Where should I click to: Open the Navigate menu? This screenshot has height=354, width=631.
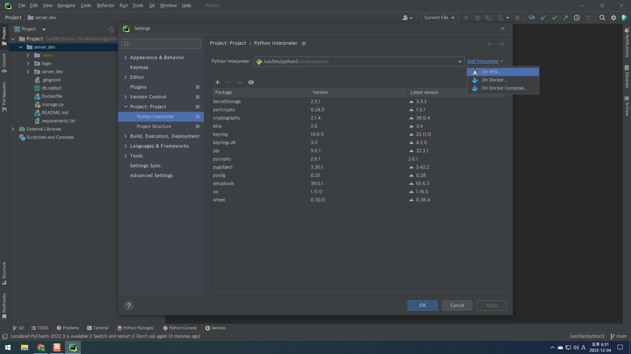(66, 6)
